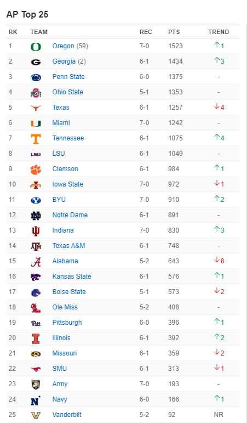
Task: Click the Alabama script A logo
Action: click(36, 262)
